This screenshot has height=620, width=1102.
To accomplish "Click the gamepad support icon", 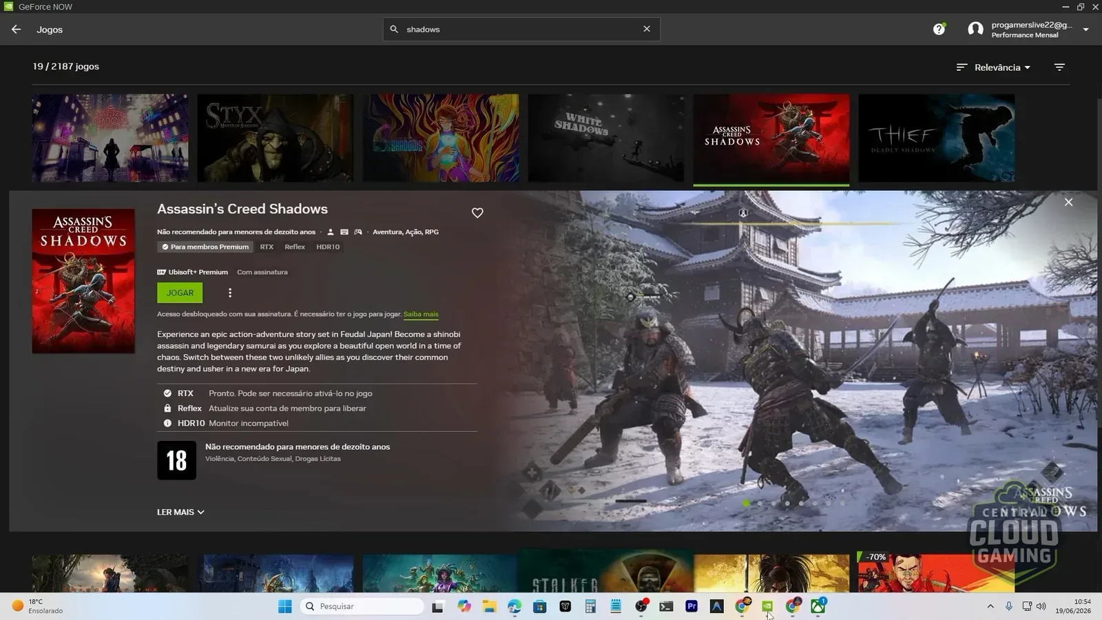I will [358, 232].
